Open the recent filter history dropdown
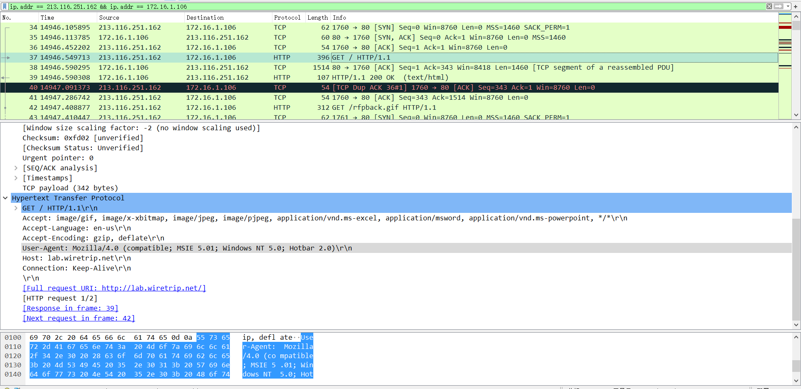This screenshot has height=389, width=801. 788,6
